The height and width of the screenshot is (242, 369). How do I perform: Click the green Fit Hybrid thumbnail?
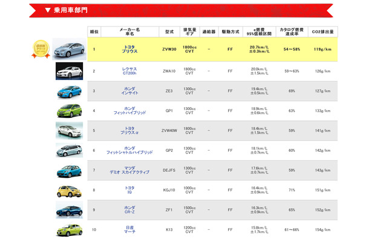pyautogui.click(x=70, y=111)
